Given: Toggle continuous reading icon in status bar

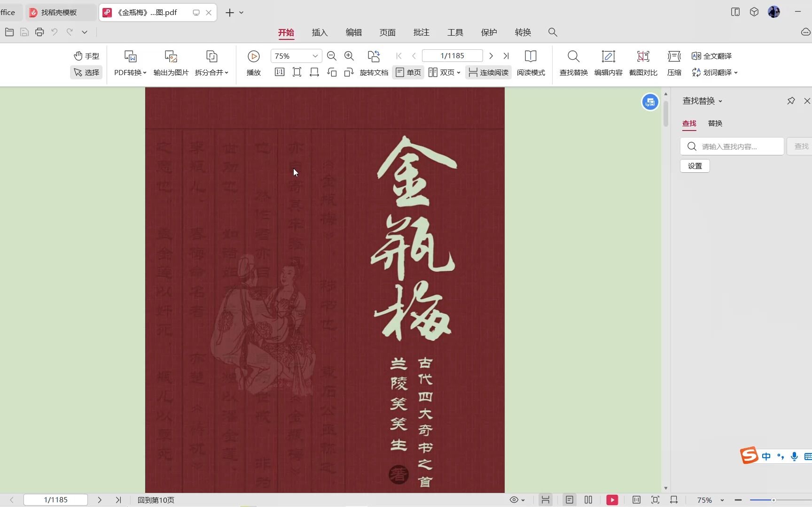Looking at the screenshot, I should 546,500.
